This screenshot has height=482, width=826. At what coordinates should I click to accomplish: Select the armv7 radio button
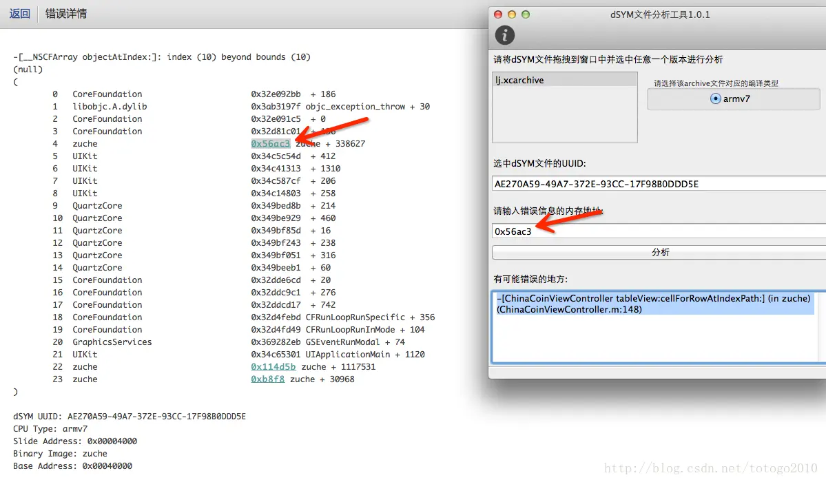pyautogui.click(x=715, y=98)
